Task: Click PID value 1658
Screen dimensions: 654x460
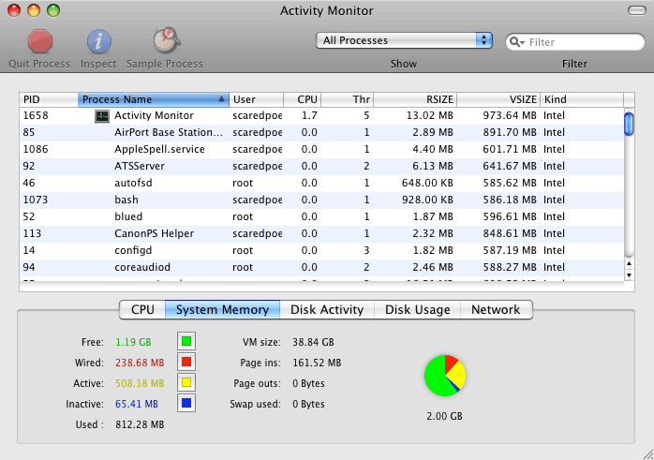Action: pos(36,115)
